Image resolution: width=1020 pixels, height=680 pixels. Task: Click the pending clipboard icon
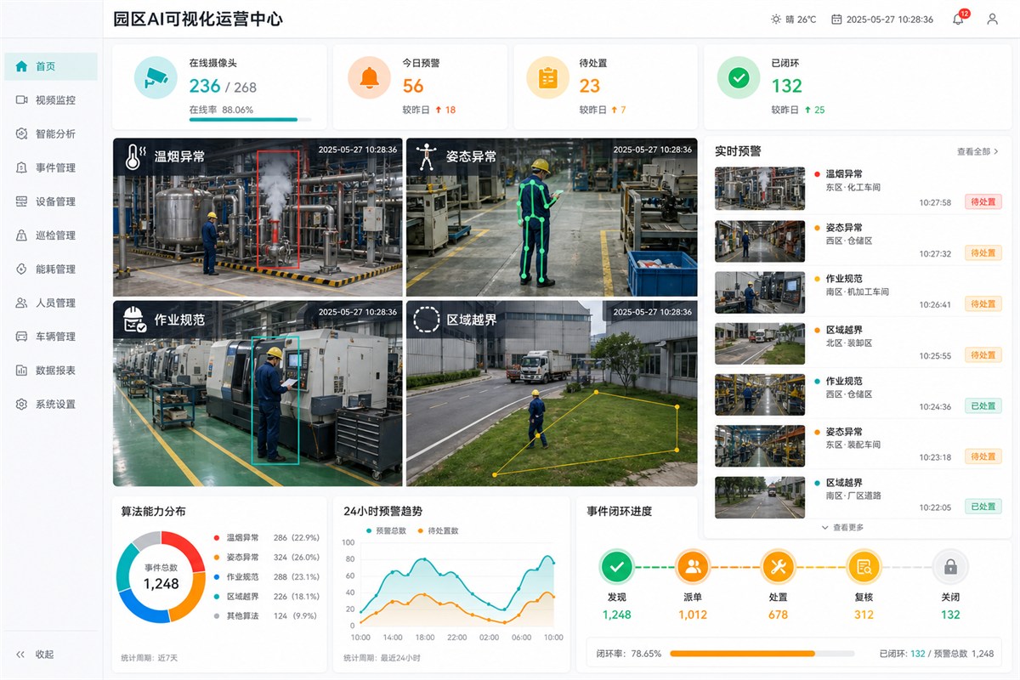pyautogui.click(x=547, y=77)
